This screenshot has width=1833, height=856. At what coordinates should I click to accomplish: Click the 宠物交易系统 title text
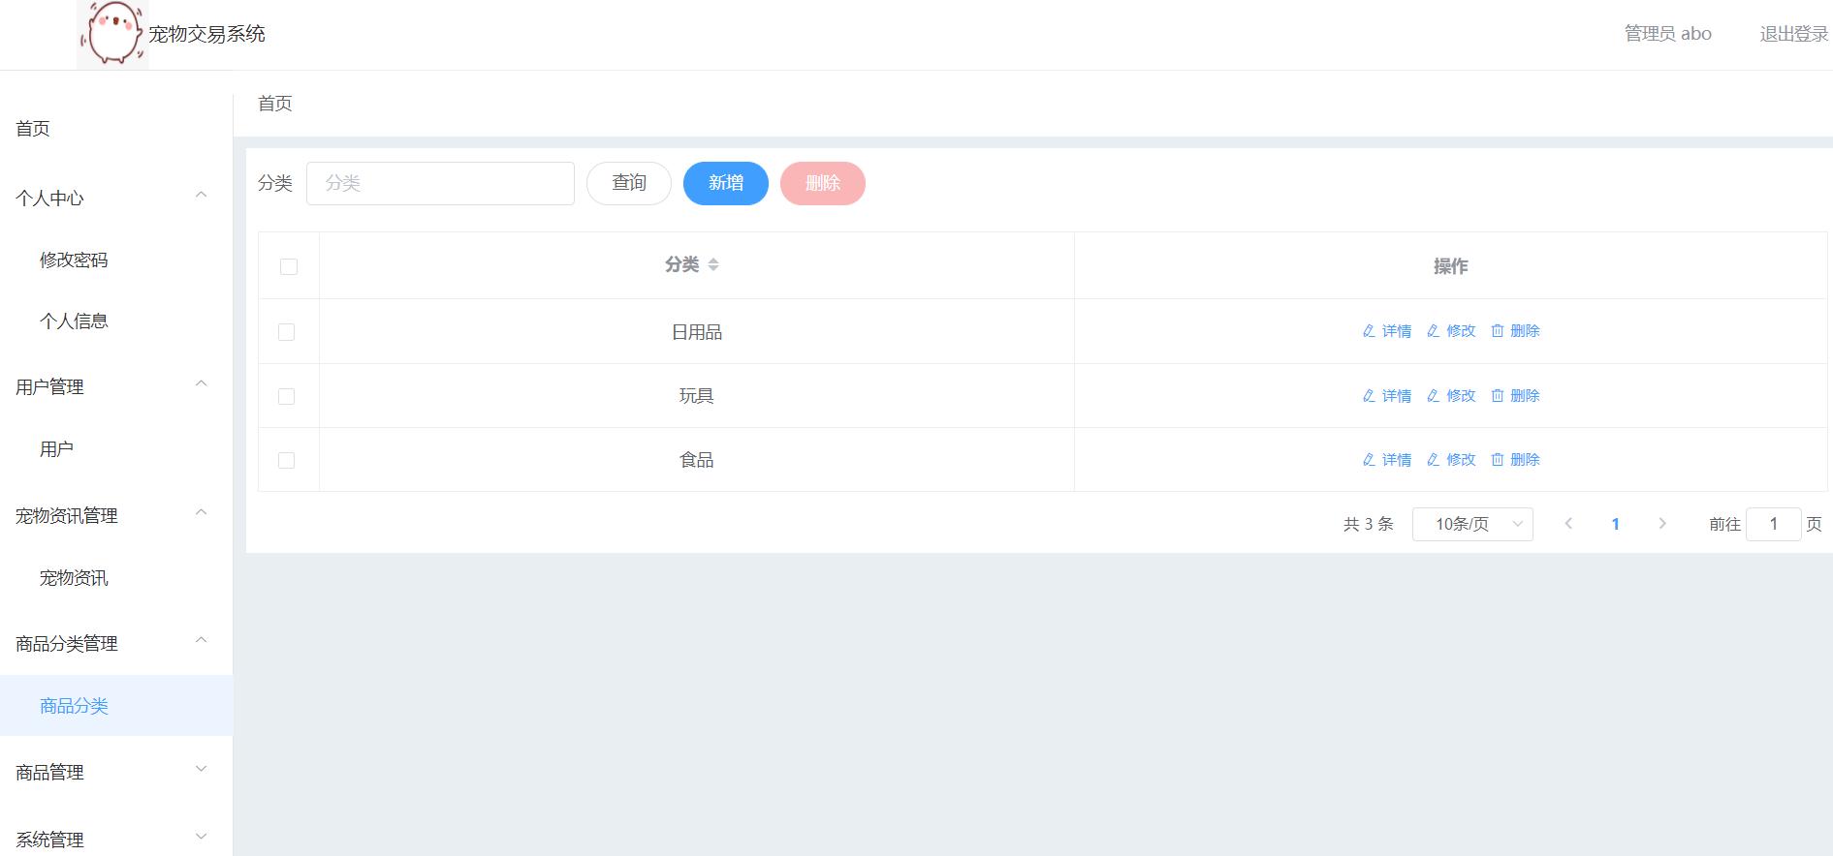point(206,34)
